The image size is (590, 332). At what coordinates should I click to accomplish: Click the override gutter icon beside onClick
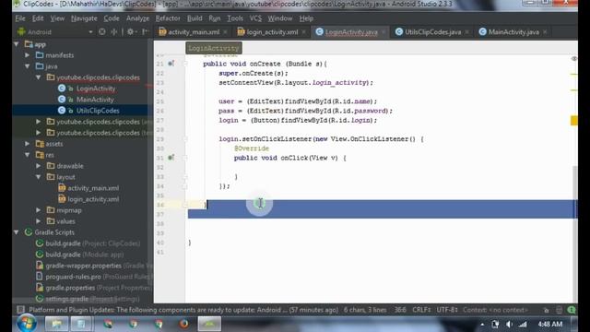(171, 158)
